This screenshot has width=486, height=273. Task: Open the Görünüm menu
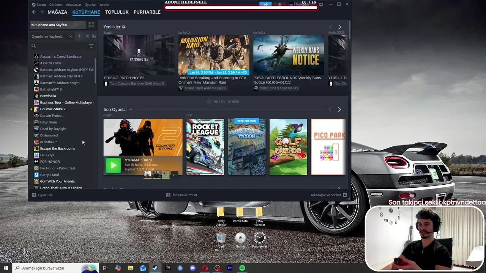[56, 5]
